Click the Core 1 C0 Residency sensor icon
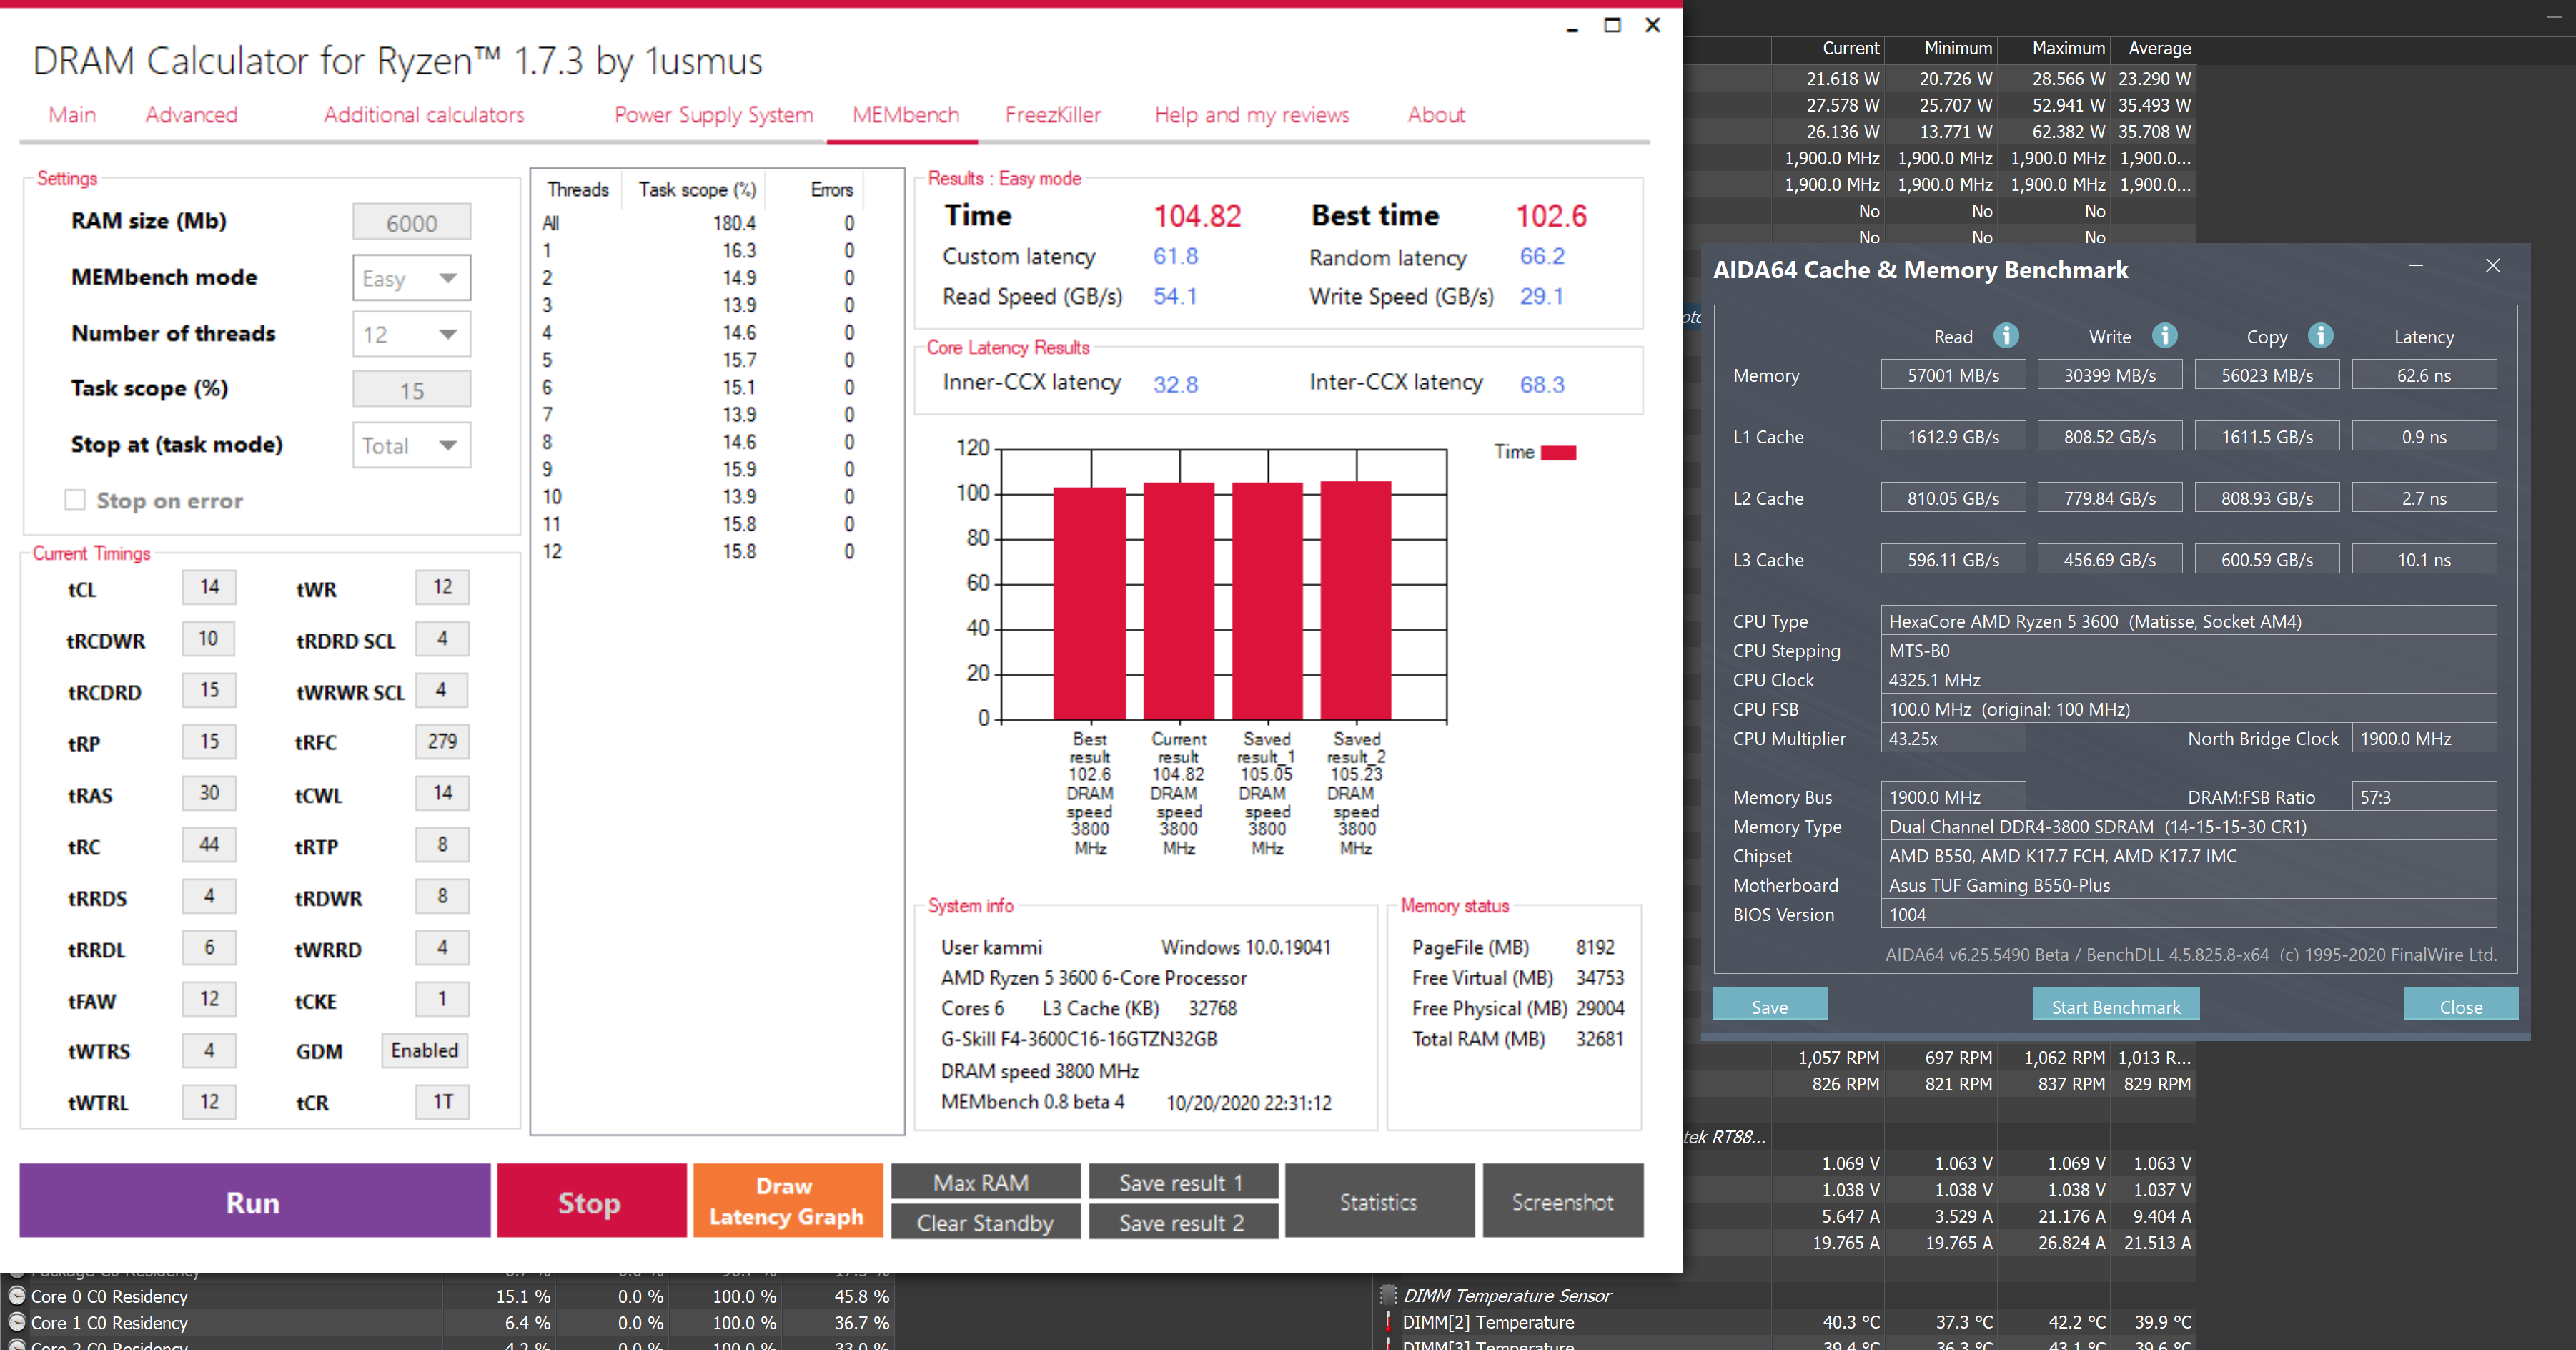 click(16, 1322)
